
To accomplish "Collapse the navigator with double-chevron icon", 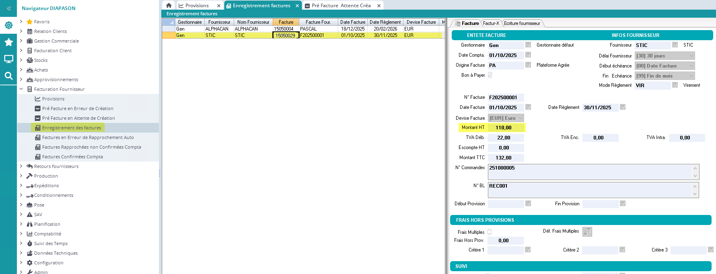I will coord(8,8).
